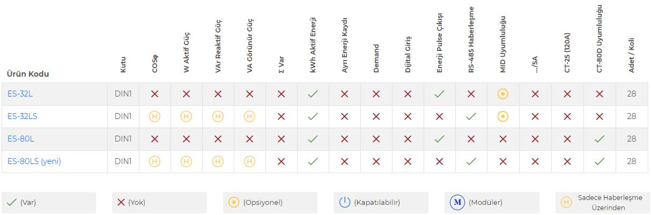
Task: Click the COSφ H icon for ES-32LS
Action: tap(154, 116)
